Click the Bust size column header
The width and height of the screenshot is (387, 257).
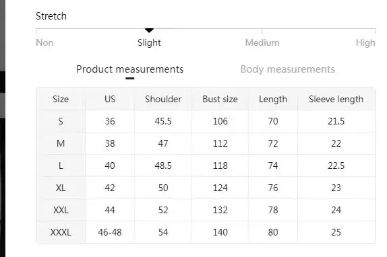click(220, 99)
